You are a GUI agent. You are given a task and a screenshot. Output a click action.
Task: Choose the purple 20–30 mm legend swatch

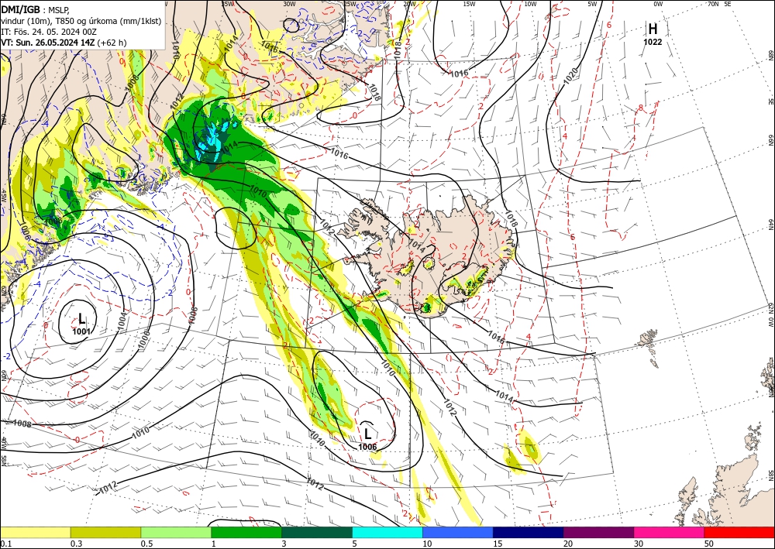point(598,532)
